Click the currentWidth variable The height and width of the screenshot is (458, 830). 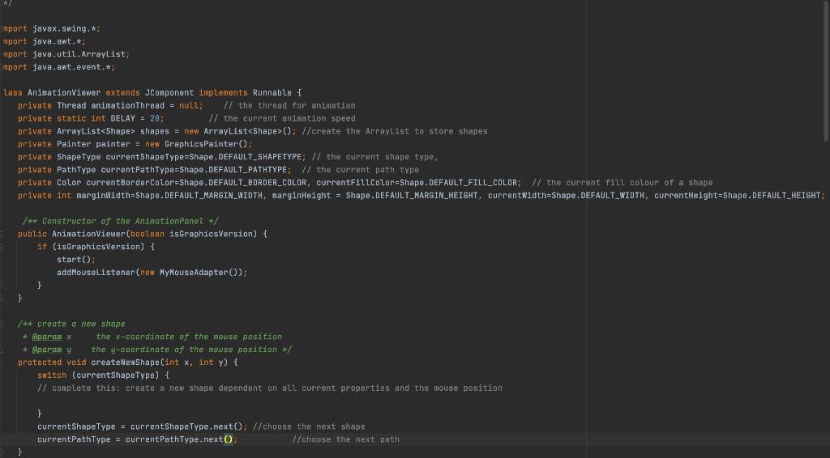515,196
